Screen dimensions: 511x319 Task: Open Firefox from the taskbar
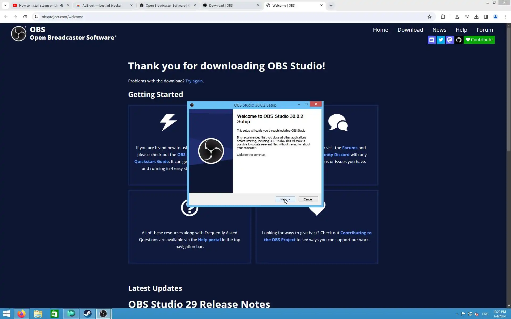[22, 314]
